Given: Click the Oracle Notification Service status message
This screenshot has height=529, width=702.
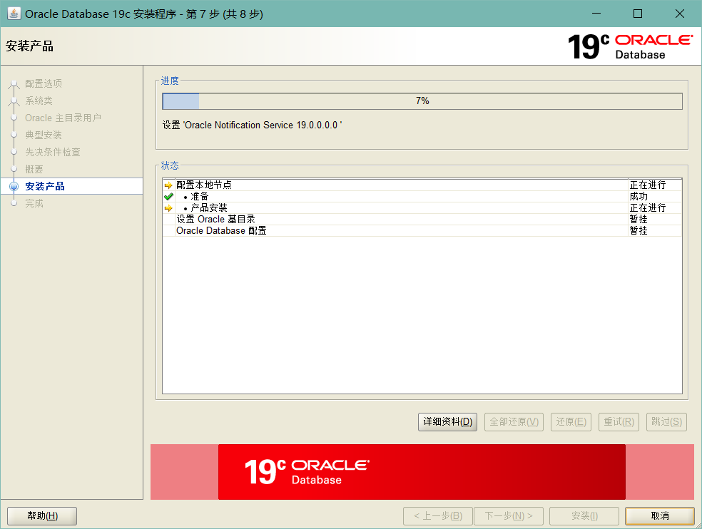Looking at the screenshot, I should point(252,125).
